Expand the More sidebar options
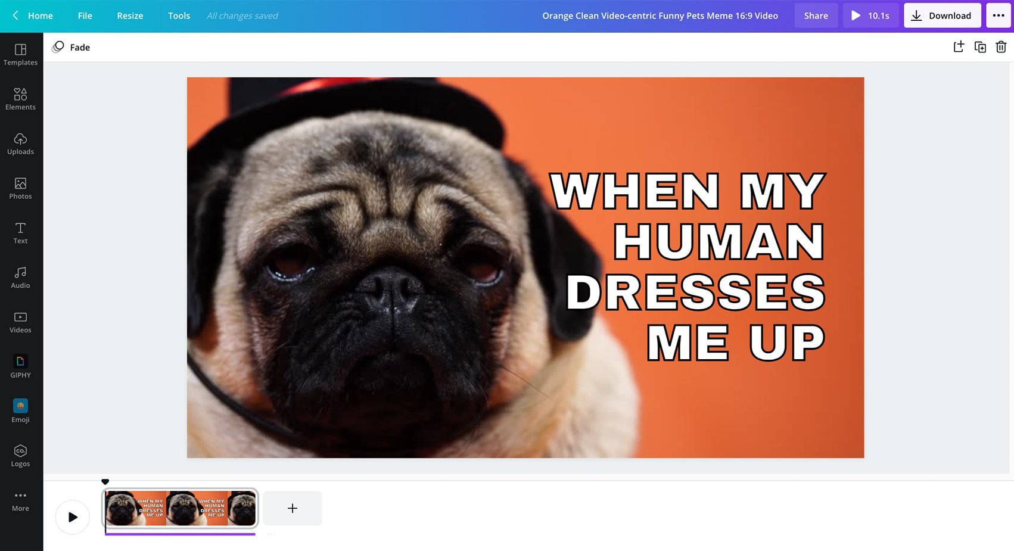This screenshot has height=551, width=1014. click(20, 500)
